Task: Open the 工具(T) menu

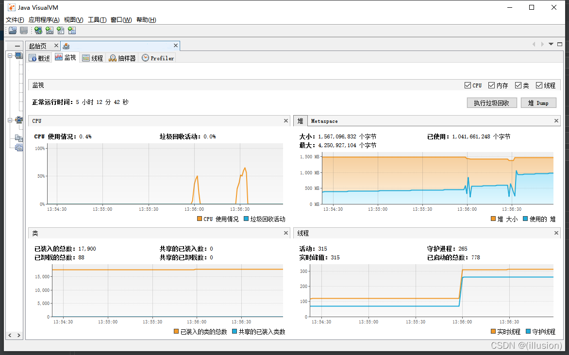Action: pos(97,20)
